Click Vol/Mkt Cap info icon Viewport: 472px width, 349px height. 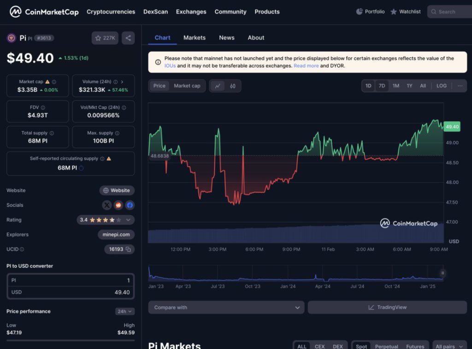(124, 107)
